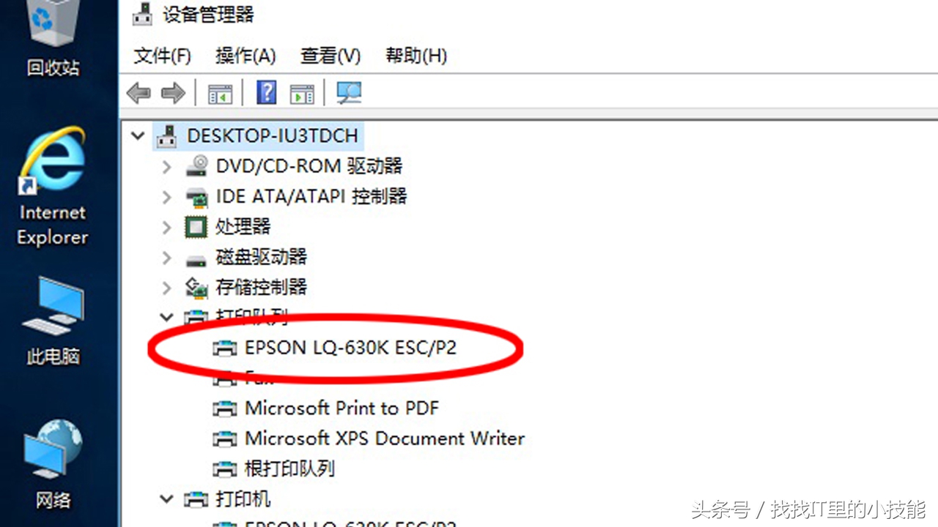This screenshot has width=938, height=527.
Task: Select EPSON LQ-630K ESC/P2 print queue
Action: coord(350,348)
